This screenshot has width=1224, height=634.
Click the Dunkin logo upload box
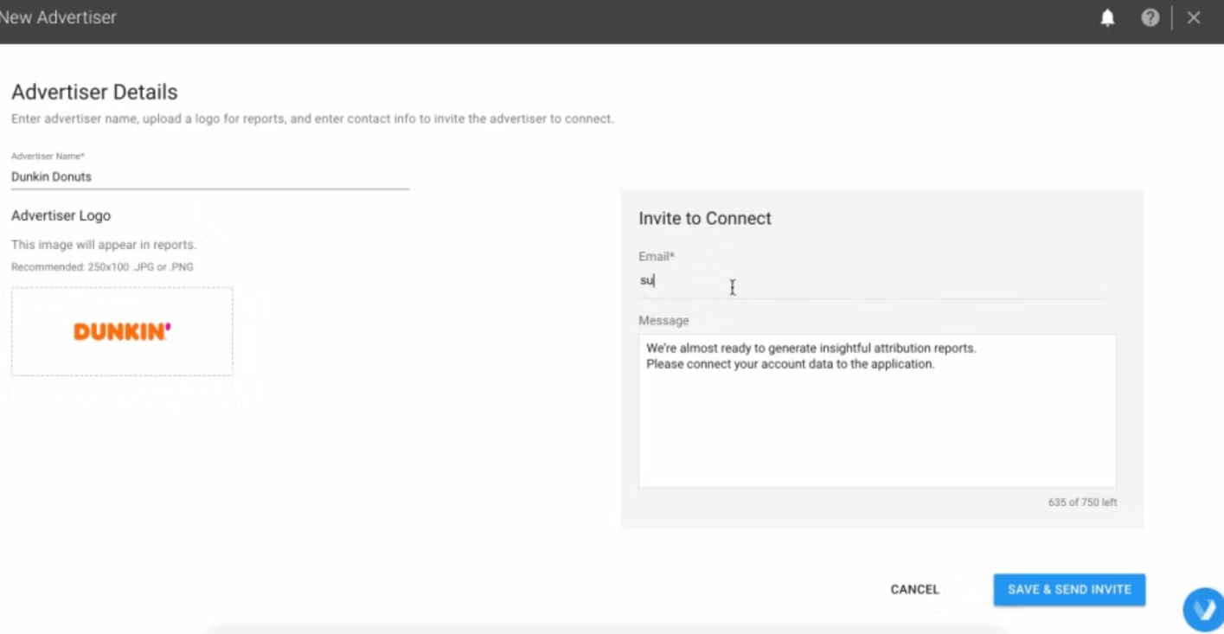pos(122,331)
